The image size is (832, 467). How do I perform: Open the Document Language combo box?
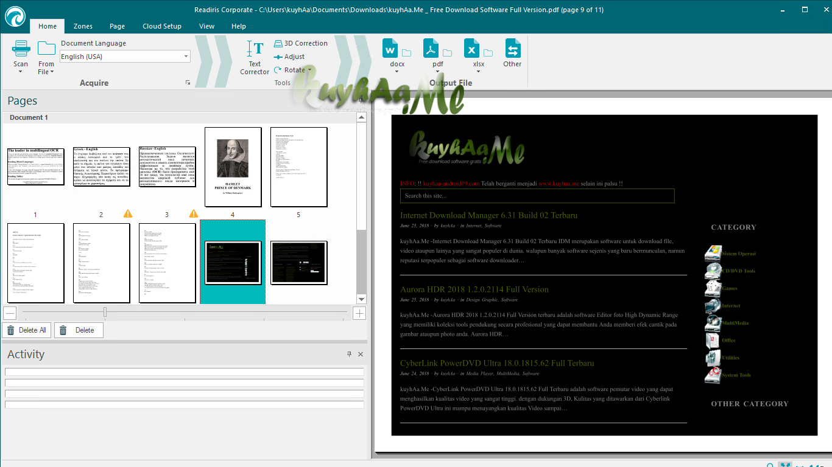pos(125,57)
